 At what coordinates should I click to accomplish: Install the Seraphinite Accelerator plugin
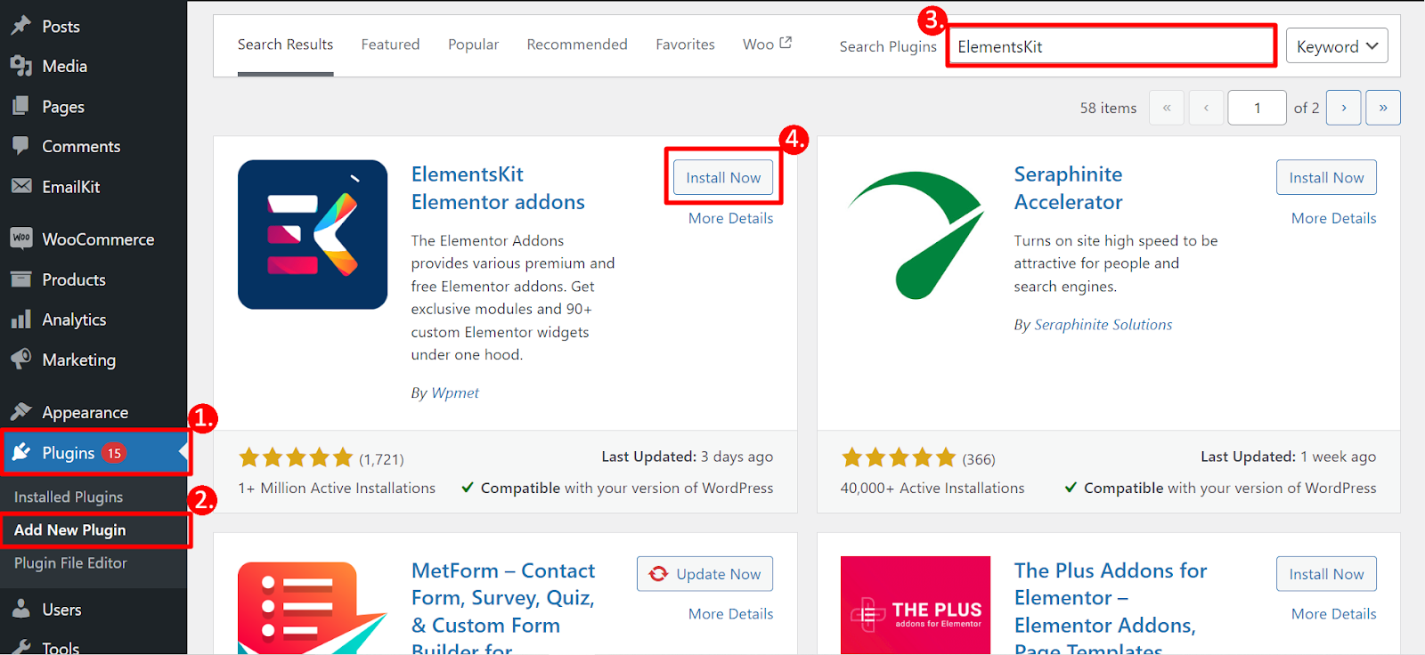pyautogui.click(x=1326, y=177)
